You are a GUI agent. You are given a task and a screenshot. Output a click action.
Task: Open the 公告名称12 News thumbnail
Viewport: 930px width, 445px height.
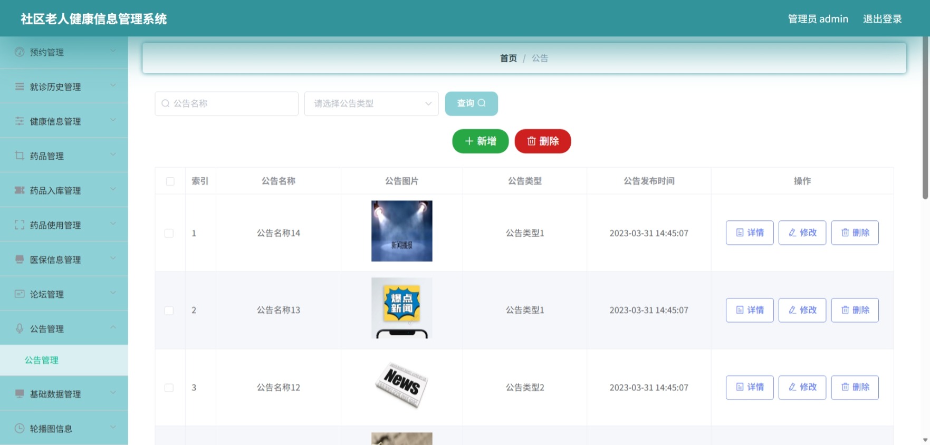(x=402, y=385)
